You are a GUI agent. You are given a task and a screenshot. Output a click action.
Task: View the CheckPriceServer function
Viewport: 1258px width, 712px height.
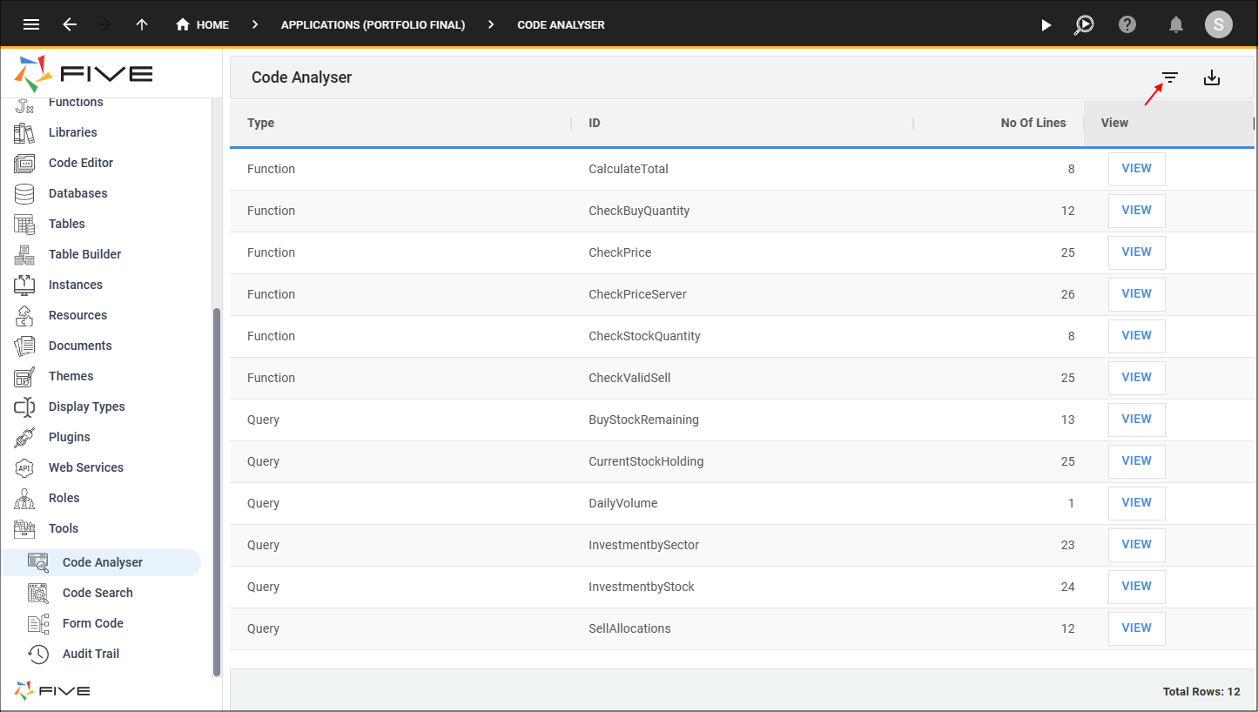click(1136, 294)
